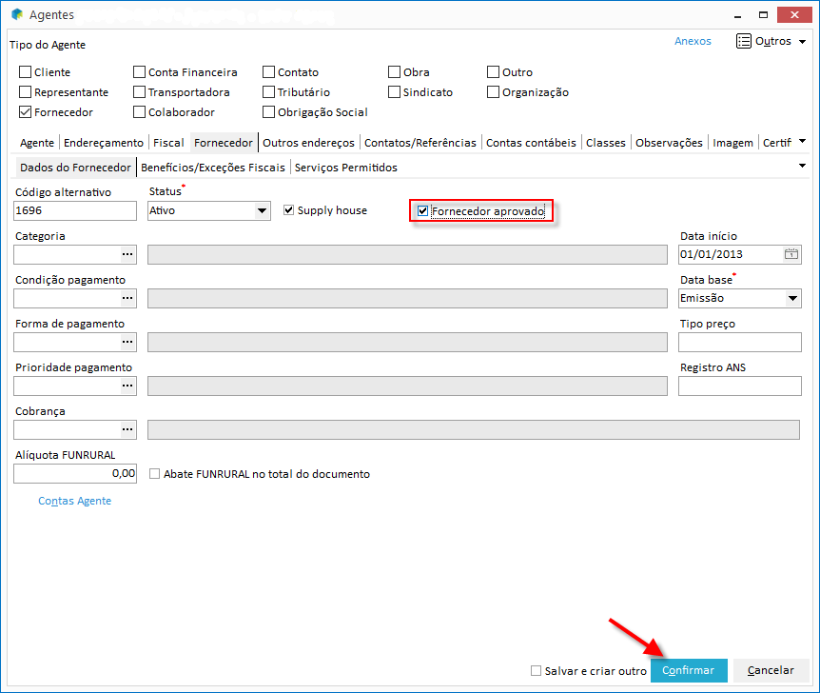This screenshot has height=693, width=820.
Task: Open the Data base dropdown
Action: (x=792, y=298)
